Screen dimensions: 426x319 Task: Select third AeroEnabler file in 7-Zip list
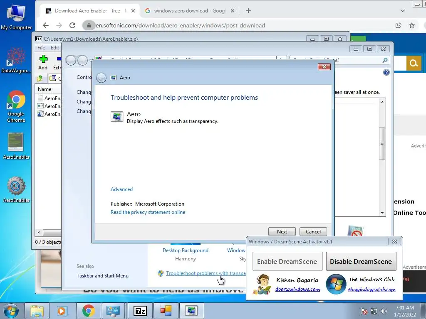(49, 114)
